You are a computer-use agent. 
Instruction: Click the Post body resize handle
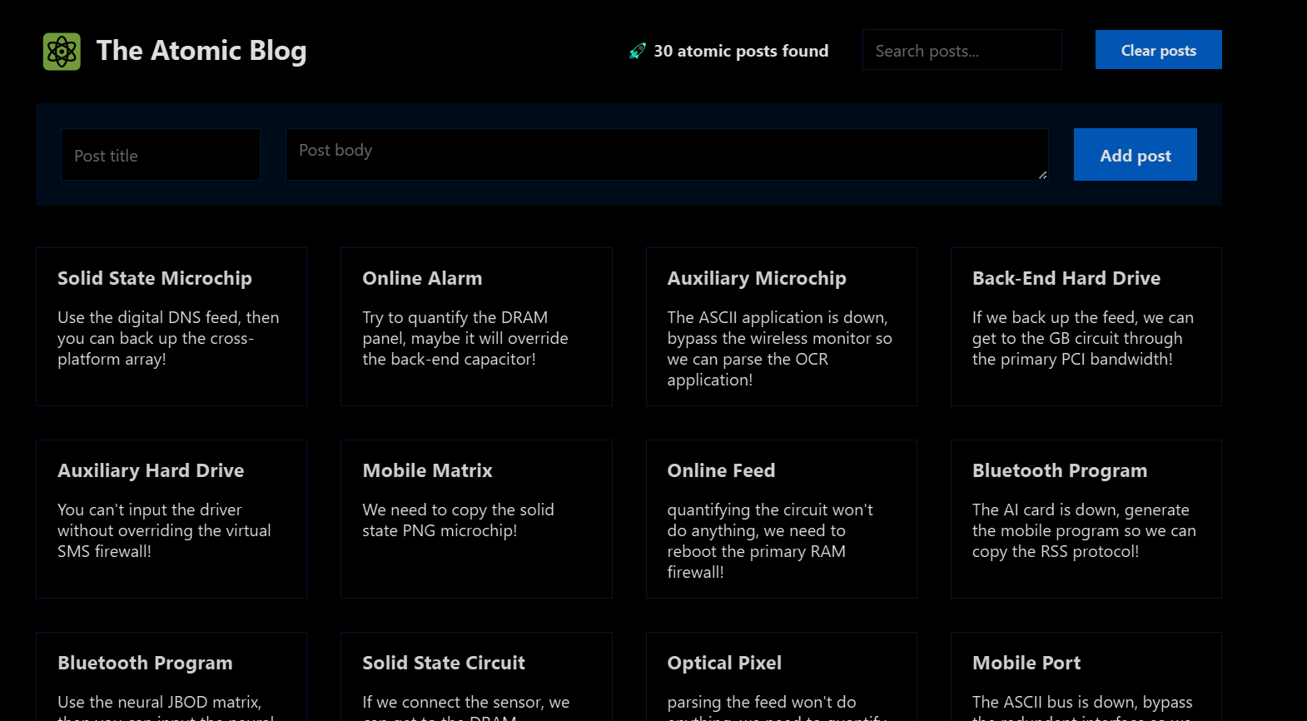(x=1042, y=175)
